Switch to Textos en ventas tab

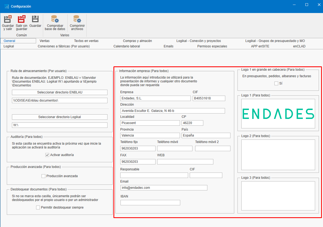click(x=86, y=41)
